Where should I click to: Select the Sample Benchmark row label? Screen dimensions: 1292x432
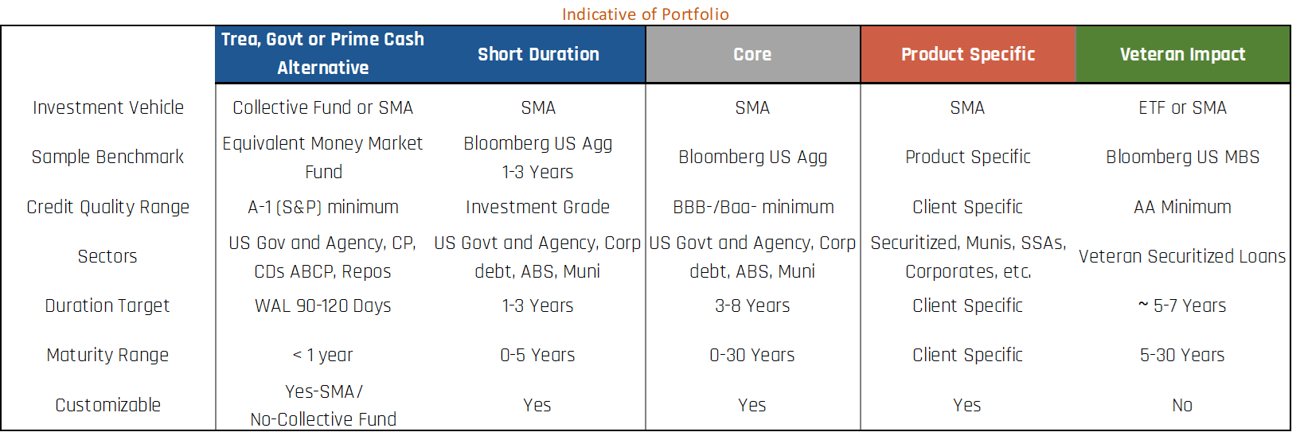(108, 157)
